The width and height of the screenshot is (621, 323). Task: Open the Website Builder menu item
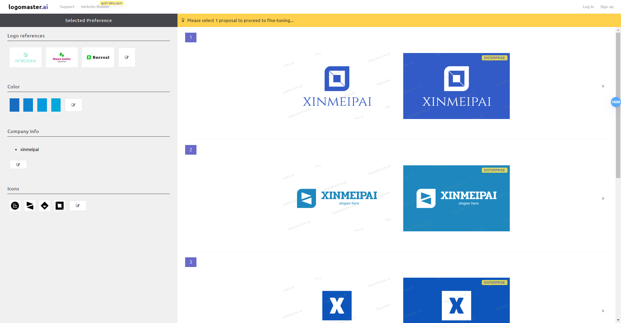pos(95,7)
